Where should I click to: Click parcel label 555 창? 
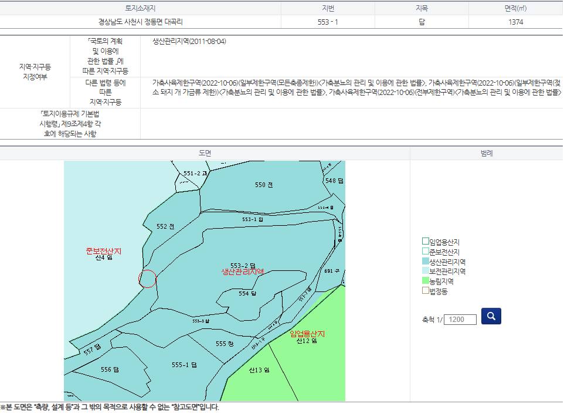click(225, 344)
